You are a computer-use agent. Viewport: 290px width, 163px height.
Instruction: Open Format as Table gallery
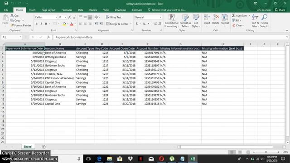coord(185,21)
